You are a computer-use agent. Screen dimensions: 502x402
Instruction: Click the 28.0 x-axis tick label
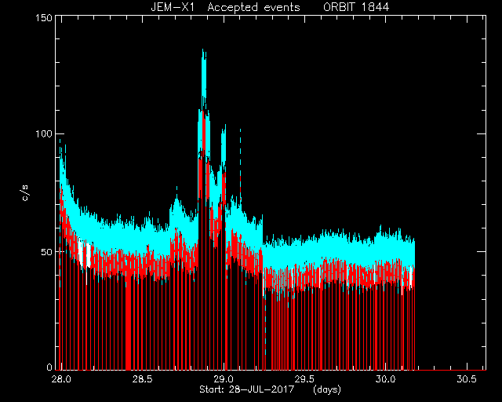[61, 379]
